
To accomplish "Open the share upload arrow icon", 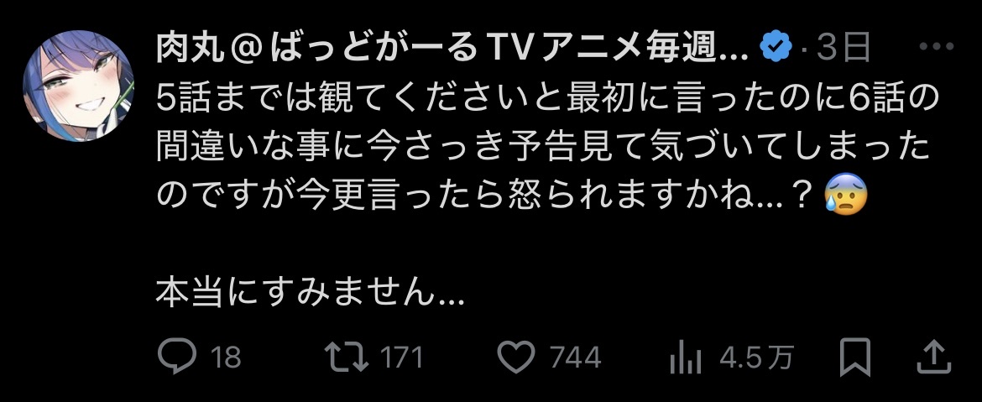I will click(x=934, y=357).
